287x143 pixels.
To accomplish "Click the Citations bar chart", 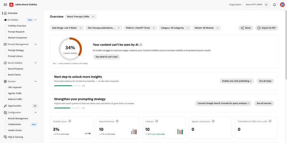I will point(180,132).
